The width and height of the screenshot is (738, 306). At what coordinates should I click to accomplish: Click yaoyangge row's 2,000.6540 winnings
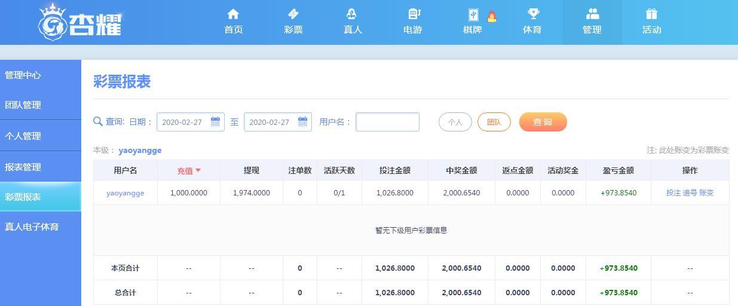[461, 192]
